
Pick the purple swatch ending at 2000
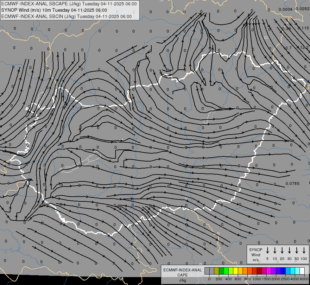pyautogui.click(x=273, y=271)
